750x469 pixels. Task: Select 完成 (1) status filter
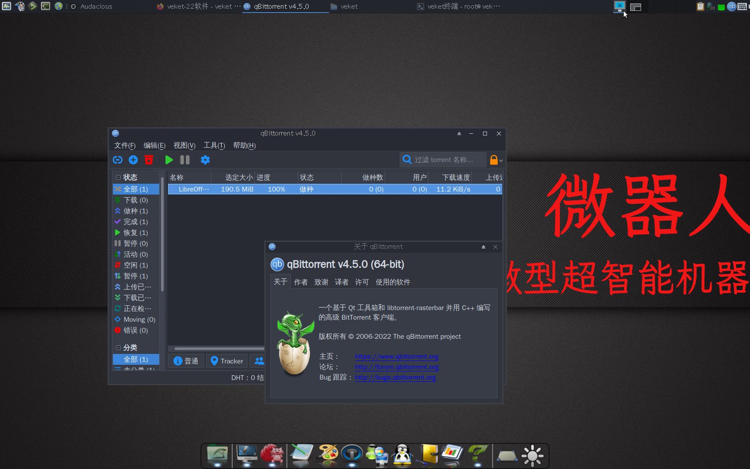coord(136,222)
